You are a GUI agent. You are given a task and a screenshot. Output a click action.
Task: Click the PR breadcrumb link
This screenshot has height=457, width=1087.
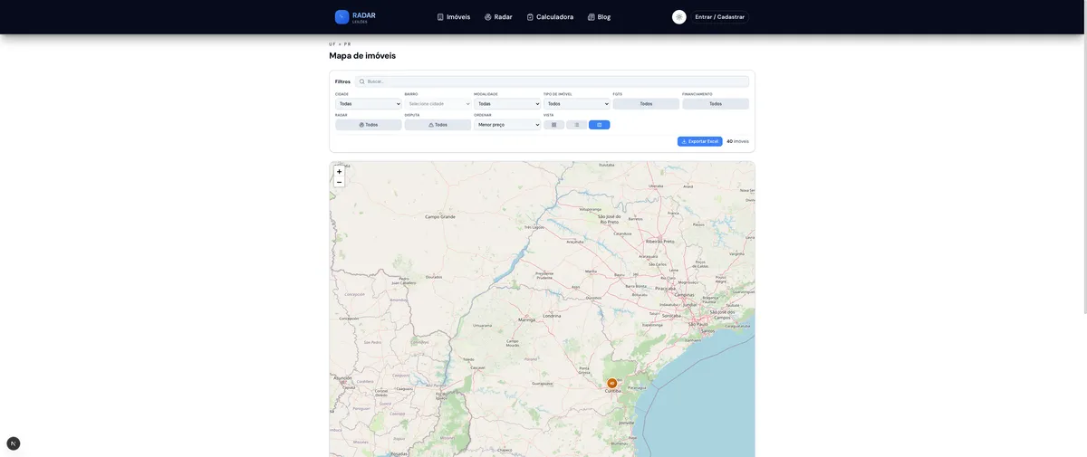tap(347, 44)
